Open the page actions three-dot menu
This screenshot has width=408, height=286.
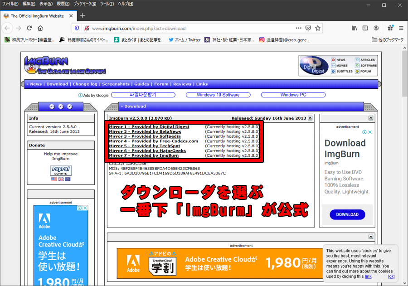[298, 28]
